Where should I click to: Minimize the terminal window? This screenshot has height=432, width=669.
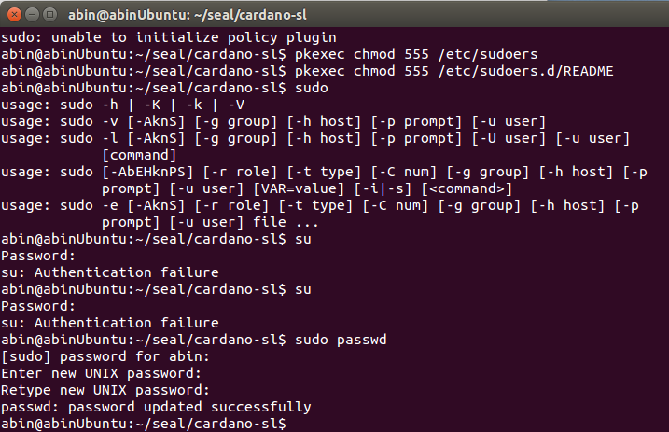click(30, 14)
